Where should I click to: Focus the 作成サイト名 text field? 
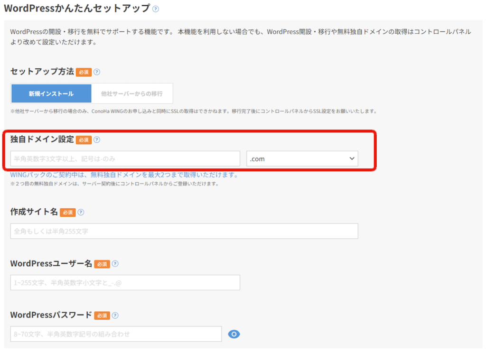point(184,231)
